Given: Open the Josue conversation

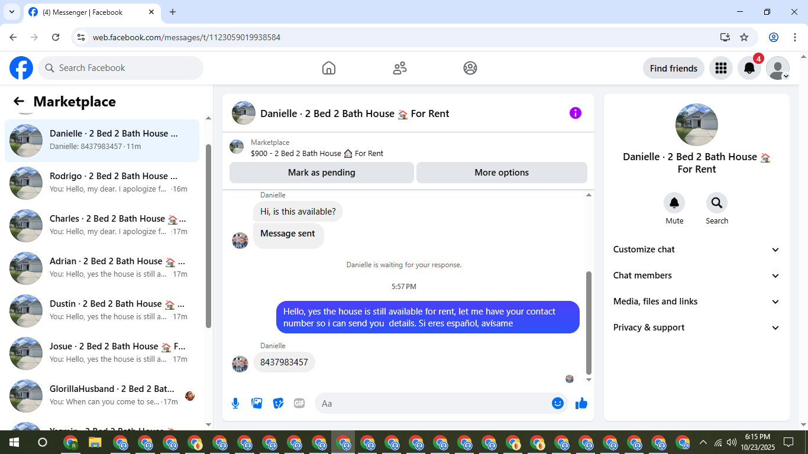Looking at the screenshot, I should pyautogui.click(x=102, y=354).
